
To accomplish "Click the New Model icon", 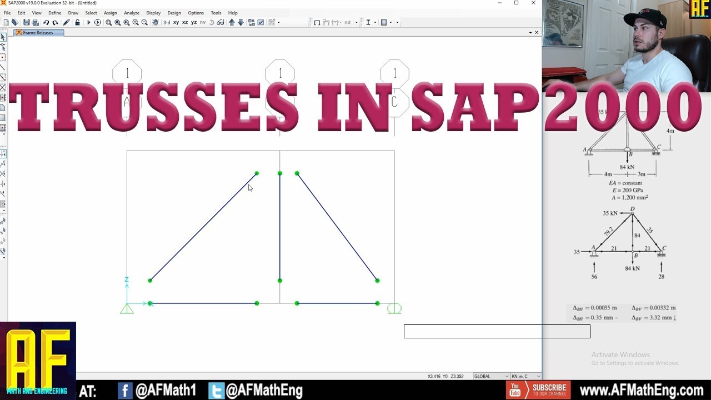I will coord(6,22).
